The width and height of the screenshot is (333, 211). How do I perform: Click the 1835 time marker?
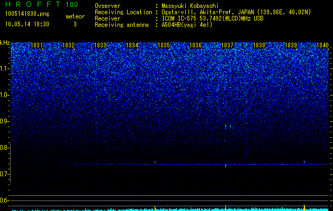[x=164, y=45]
